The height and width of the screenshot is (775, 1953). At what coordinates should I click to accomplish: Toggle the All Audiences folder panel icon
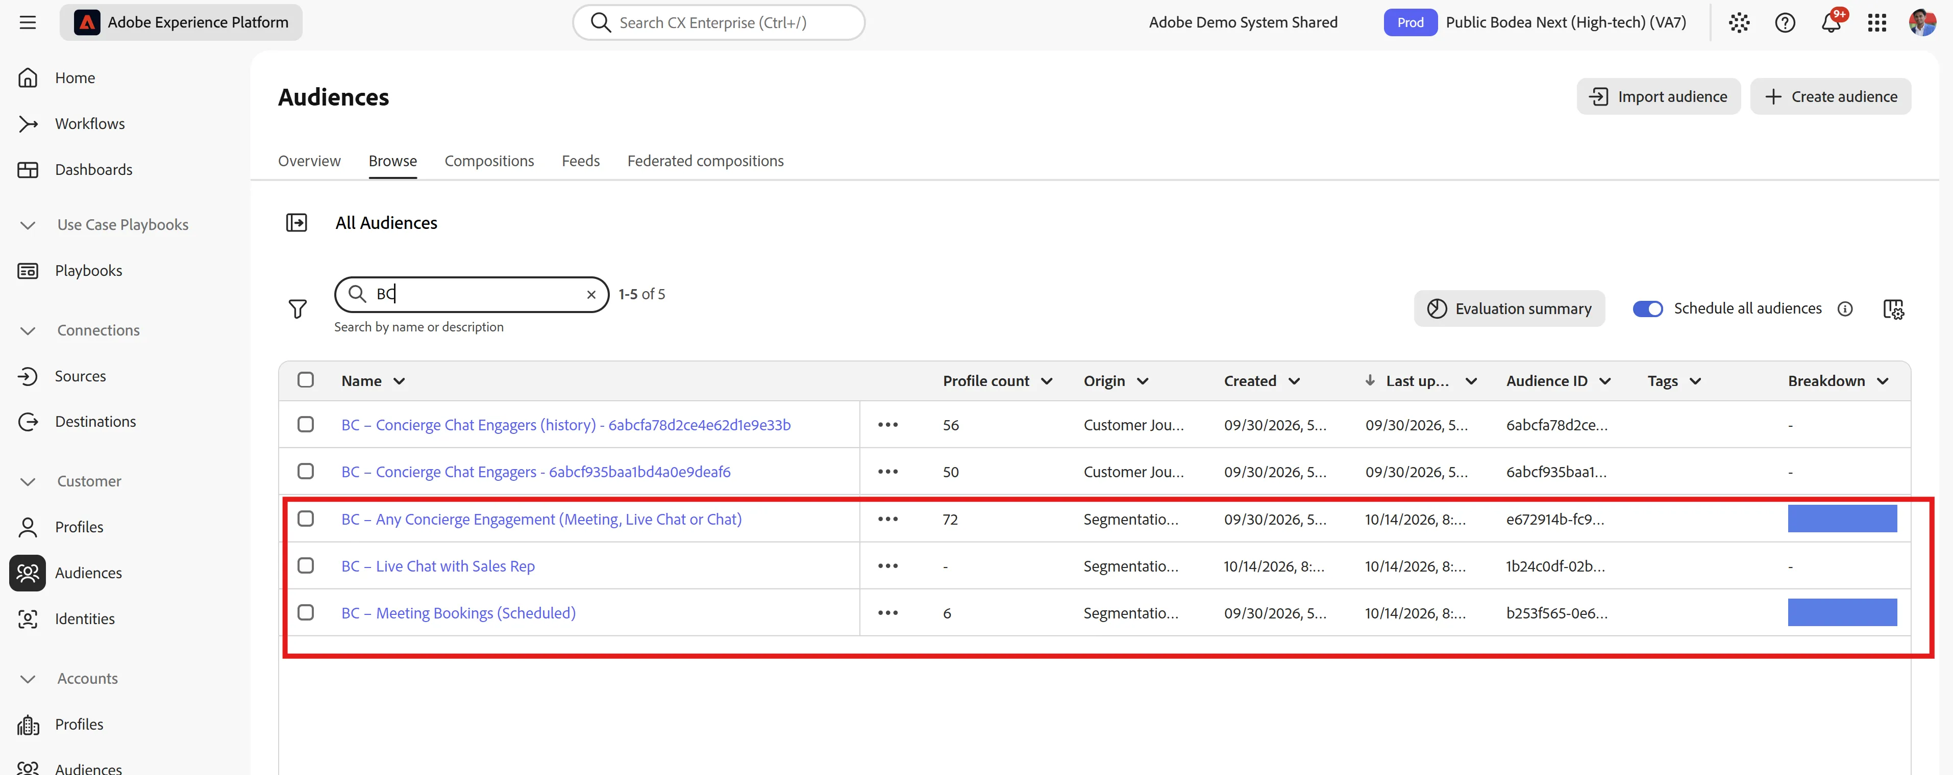296,223
